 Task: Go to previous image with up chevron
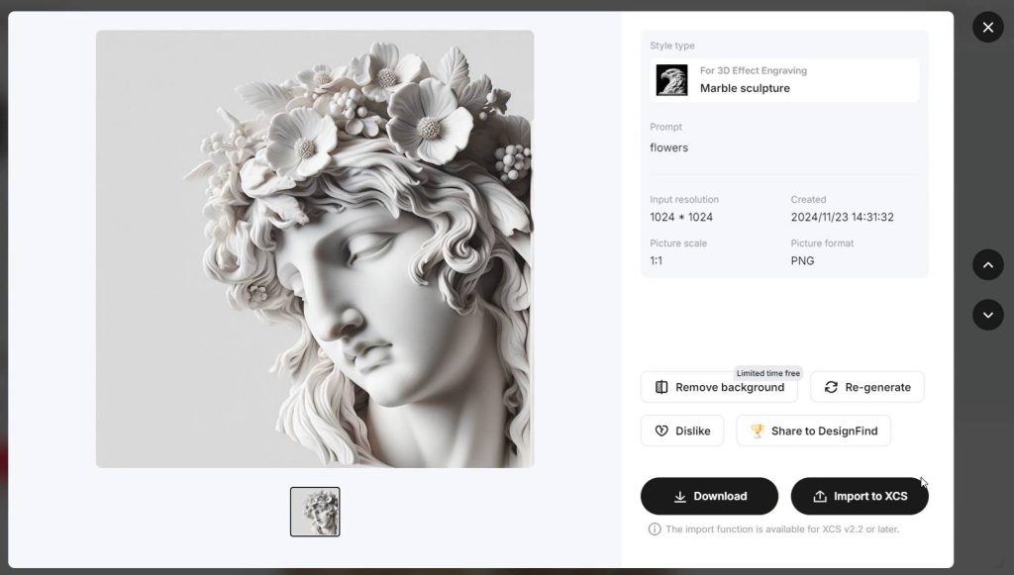pyautogui.click(x=987, y=265)
